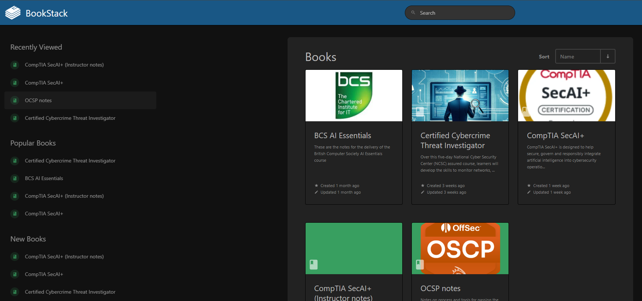Open the CompTIA SecAI+ (Instructor notes) card title
642x301 pixels.
(x=343, y=293)
